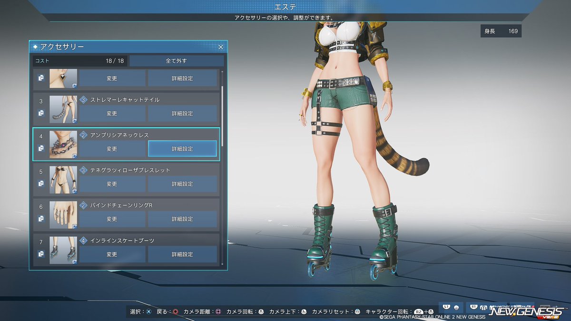The width and height of the screenshot is (571, 321).
Task: Click the キャラクター回転 R2 icon
Action: pyautogui.click(x=418, y=312)
